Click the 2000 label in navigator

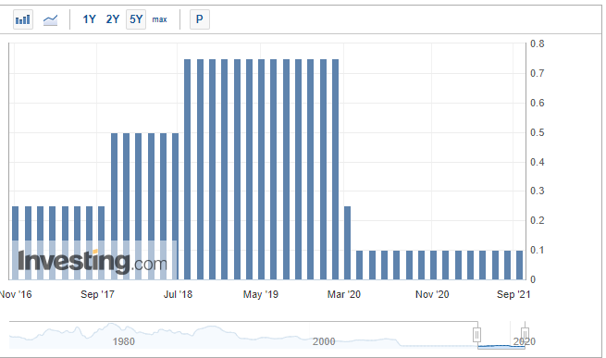click(x=324, y=341)
